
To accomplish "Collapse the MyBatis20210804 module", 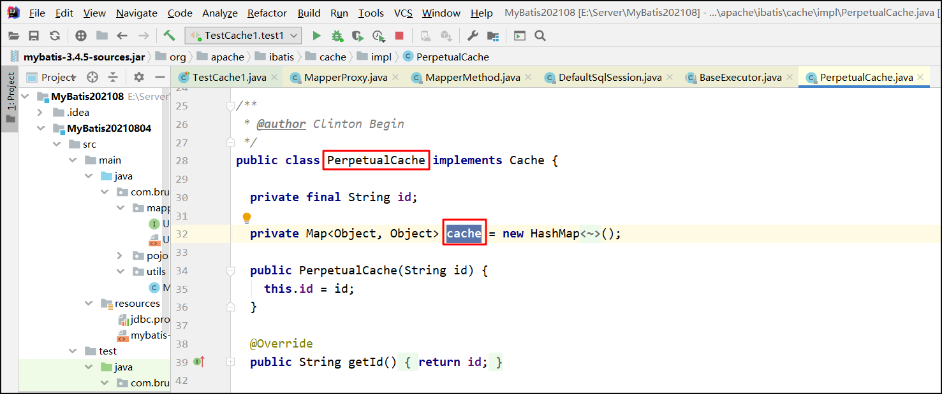I will point(40,128).
